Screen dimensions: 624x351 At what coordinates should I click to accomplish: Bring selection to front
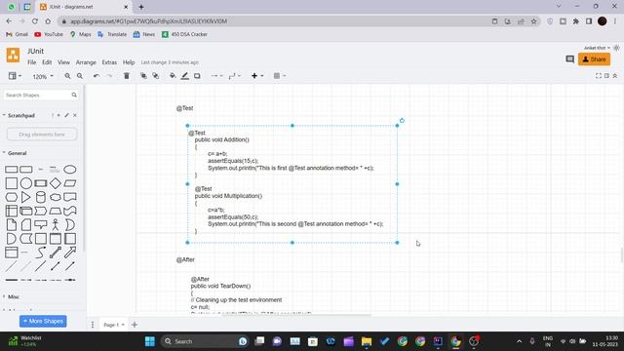coord(143,76)
